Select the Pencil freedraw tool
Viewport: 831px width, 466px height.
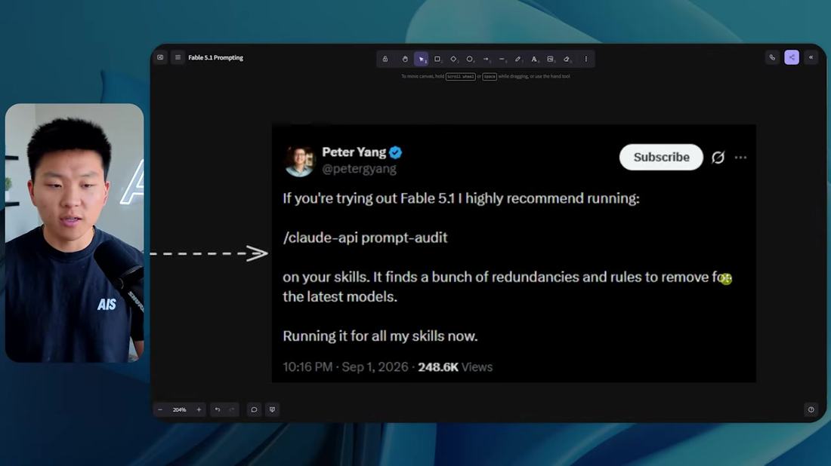click(x=517, y=59)
